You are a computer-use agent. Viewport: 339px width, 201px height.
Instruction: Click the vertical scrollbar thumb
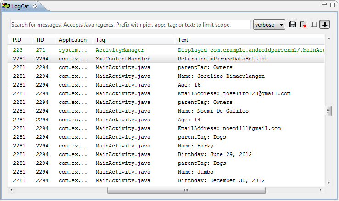(x=328, y=111)
